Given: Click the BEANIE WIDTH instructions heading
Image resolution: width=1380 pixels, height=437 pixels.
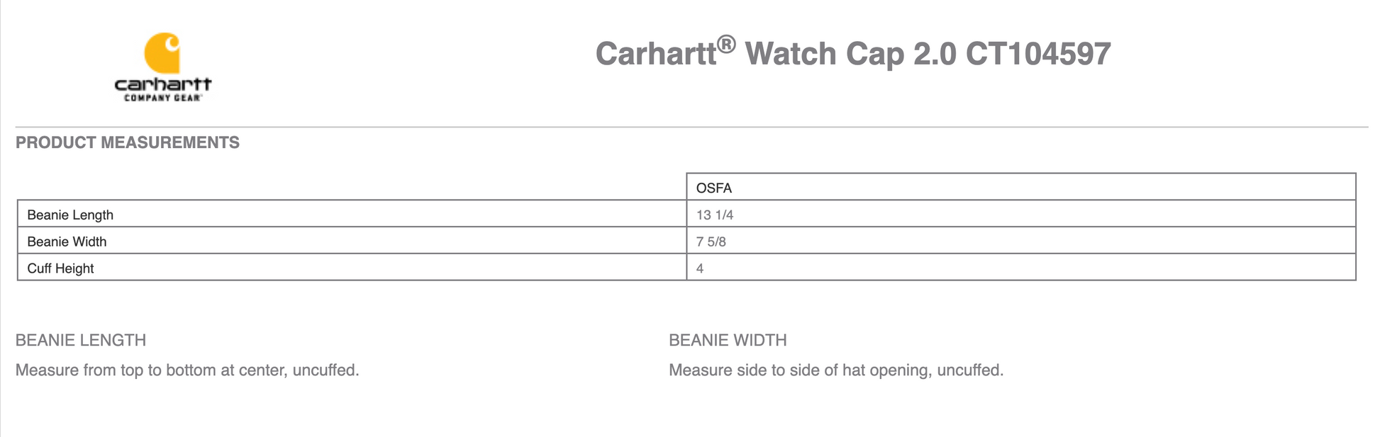Looking at the screenshot, I should (x=728, y=340).
